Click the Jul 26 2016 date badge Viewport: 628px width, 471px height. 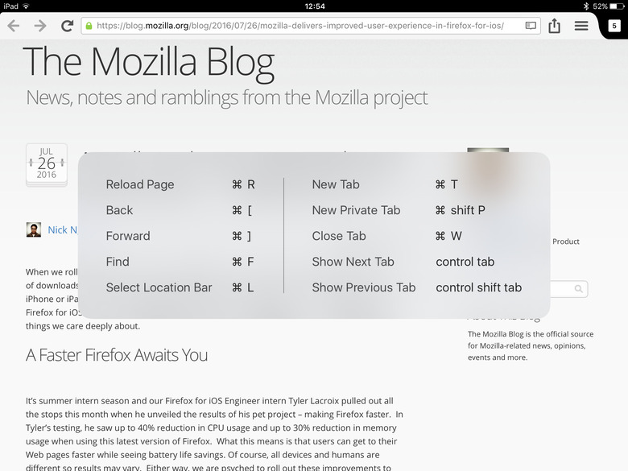point(47,164)
